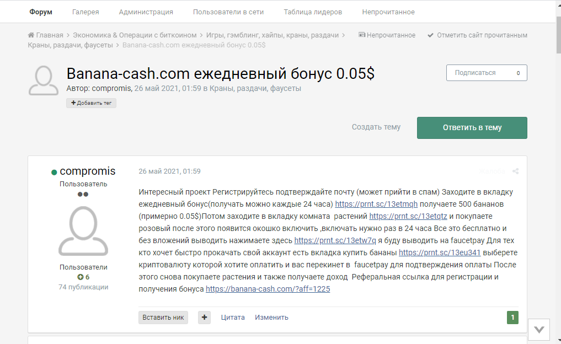The image size is (561, 344).
Task: Open compromis profile name in post
Action: click(88, 171)
